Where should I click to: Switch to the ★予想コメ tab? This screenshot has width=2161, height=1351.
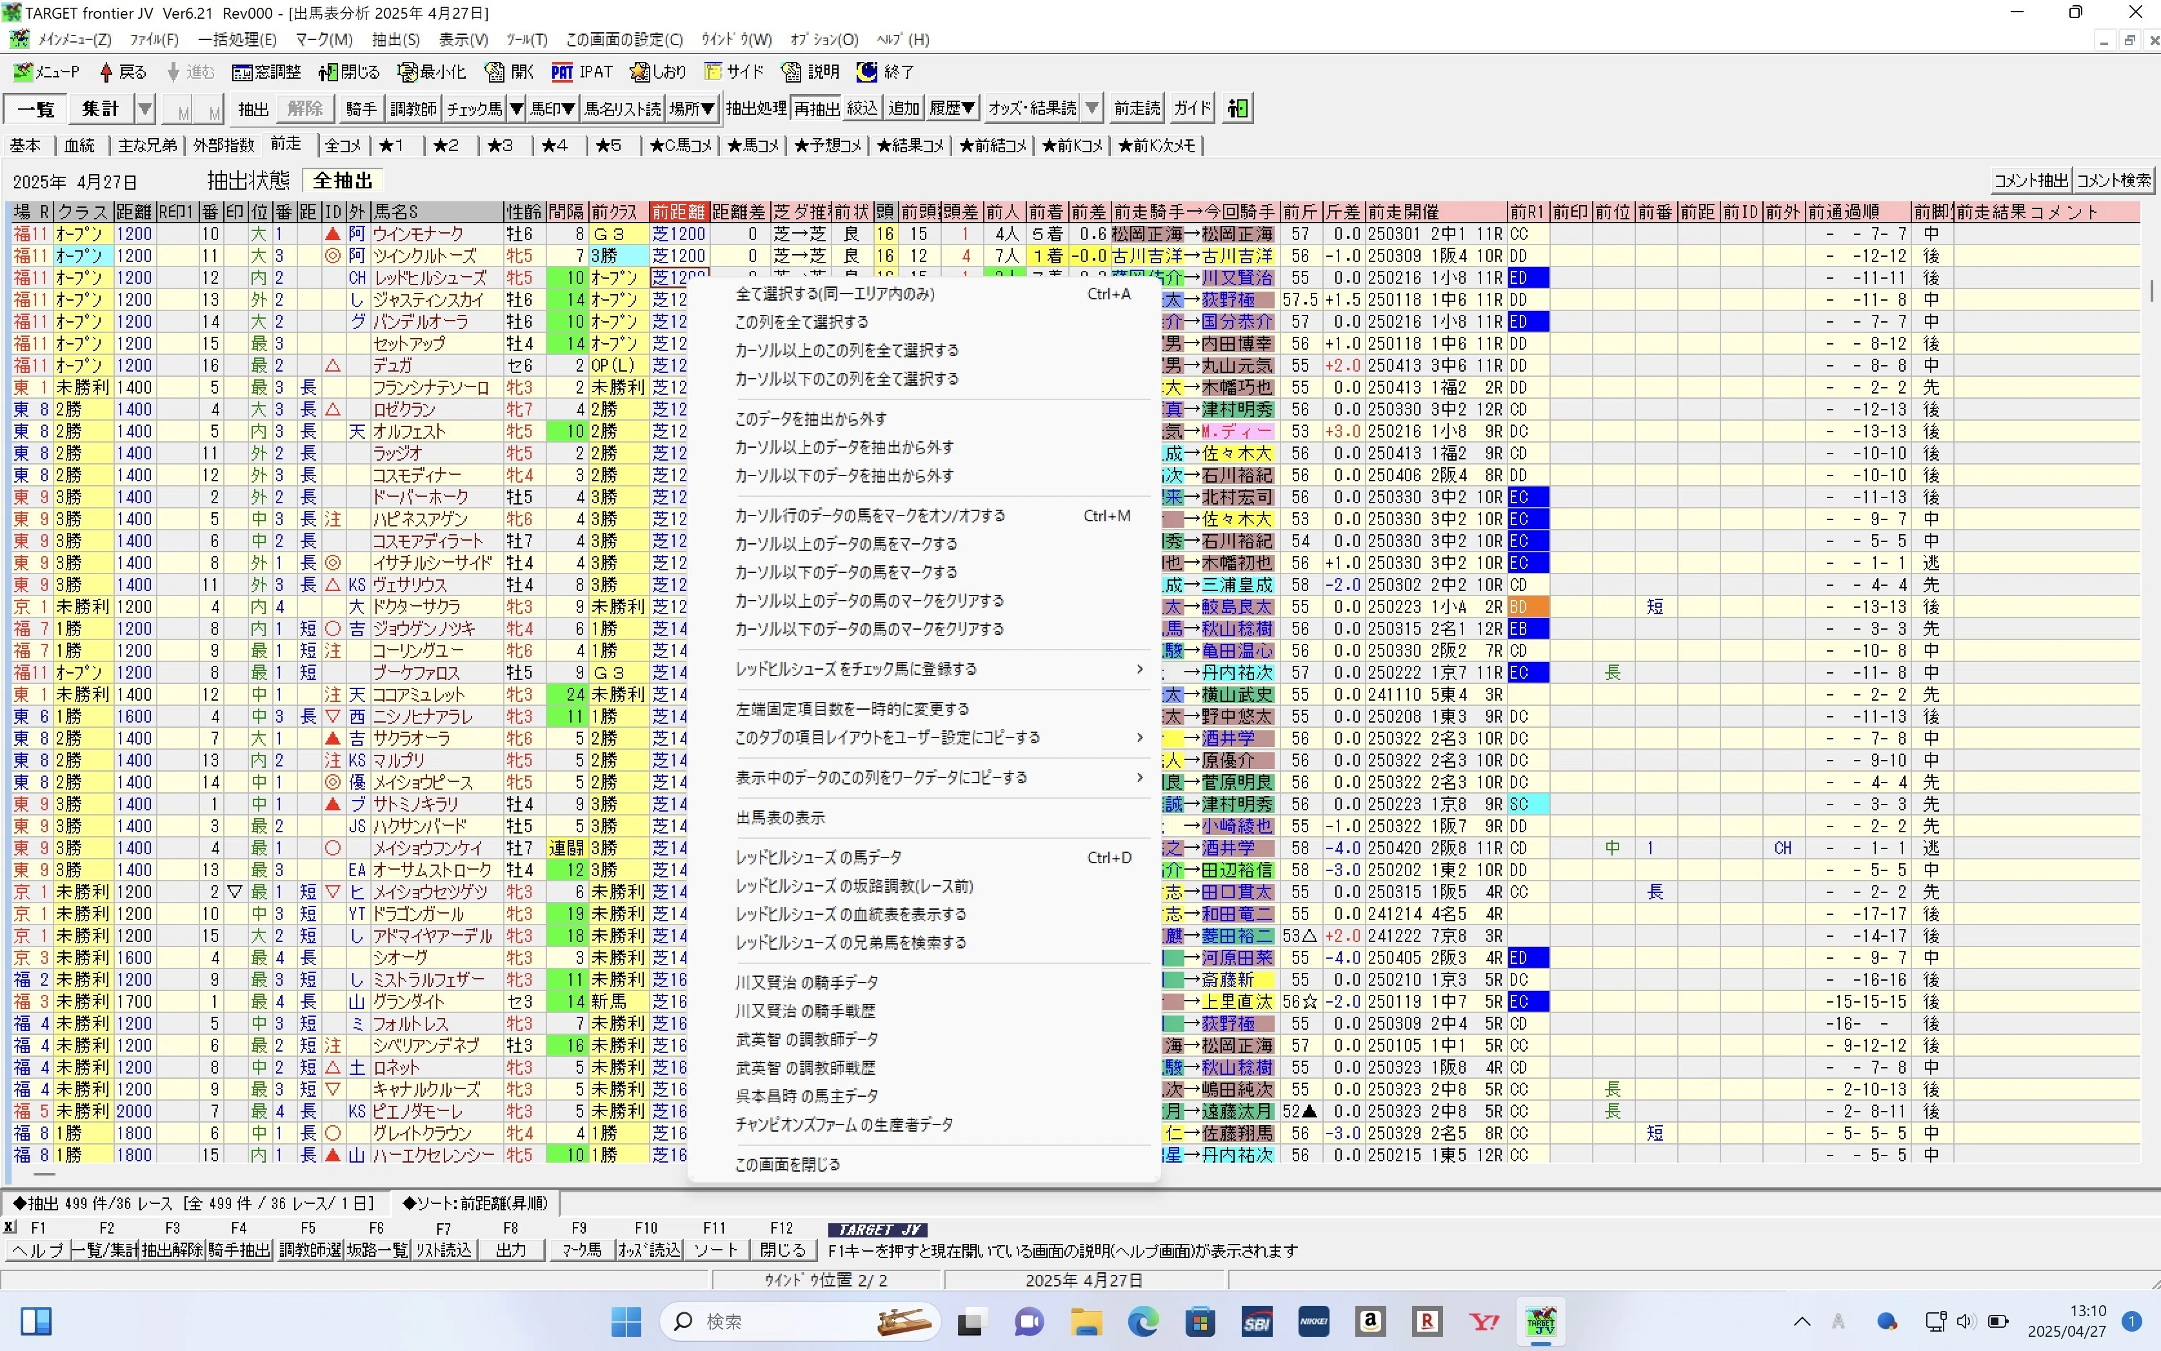tap(827, 145)
